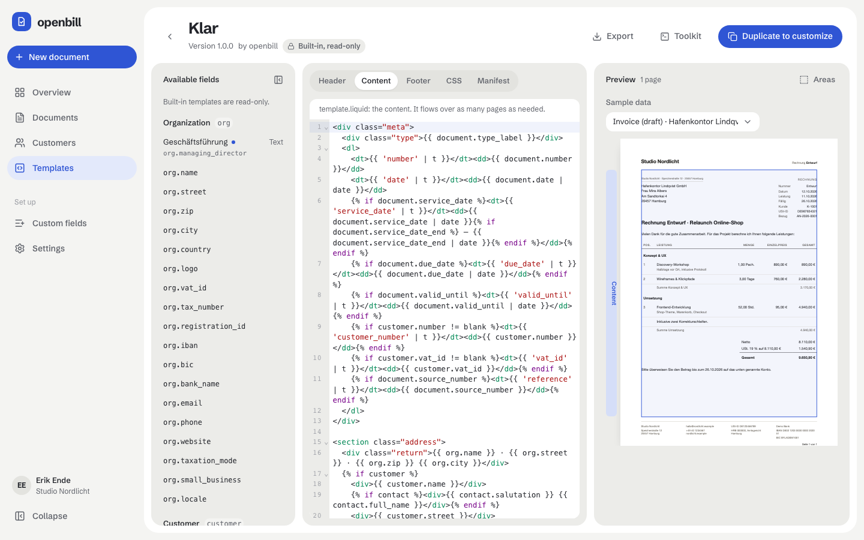This screenshot has width=864, height=540.
Task: Click the org.website field
Action: [x=223, y=442]
